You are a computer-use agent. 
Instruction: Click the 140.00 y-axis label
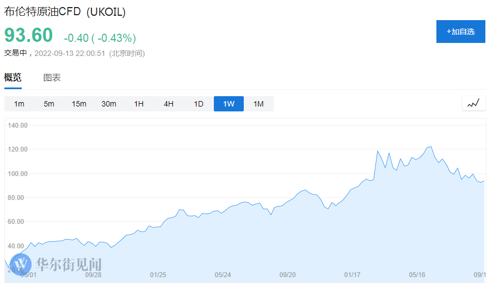pos(17,126)
